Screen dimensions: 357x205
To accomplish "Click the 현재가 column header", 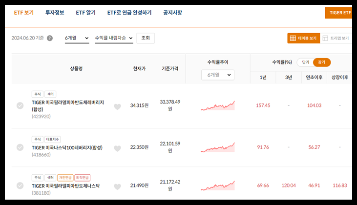I will click(x=139, y=69).
